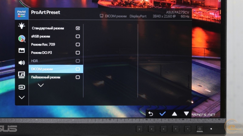Open the image settings icon

[22, 50]
